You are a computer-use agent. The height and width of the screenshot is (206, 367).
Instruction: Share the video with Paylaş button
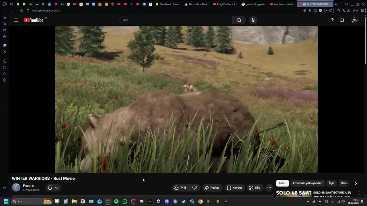212,188
